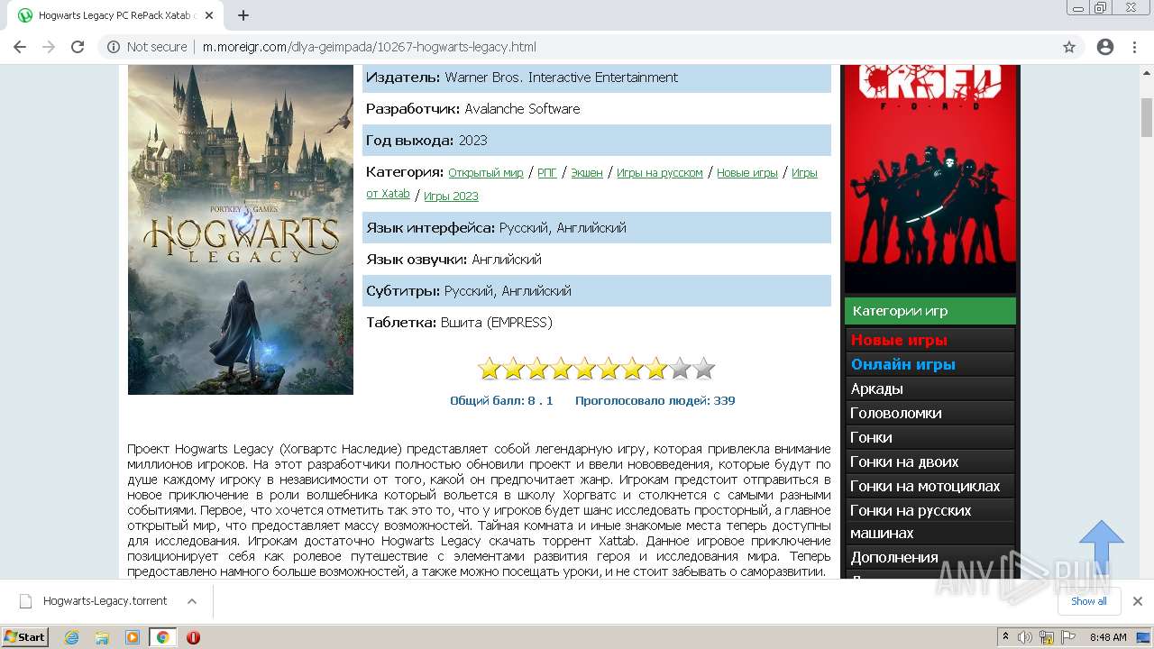The image size is (1154, 649).
Task: Expand the torrent download options chevron
Action: click(192, 601)
